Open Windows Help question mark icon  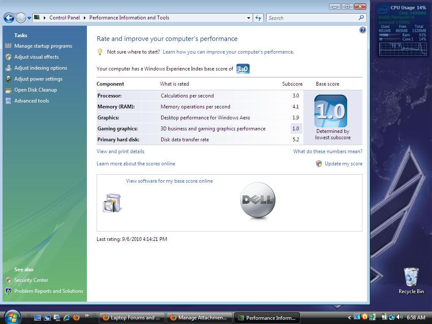[x=362, y=30]
